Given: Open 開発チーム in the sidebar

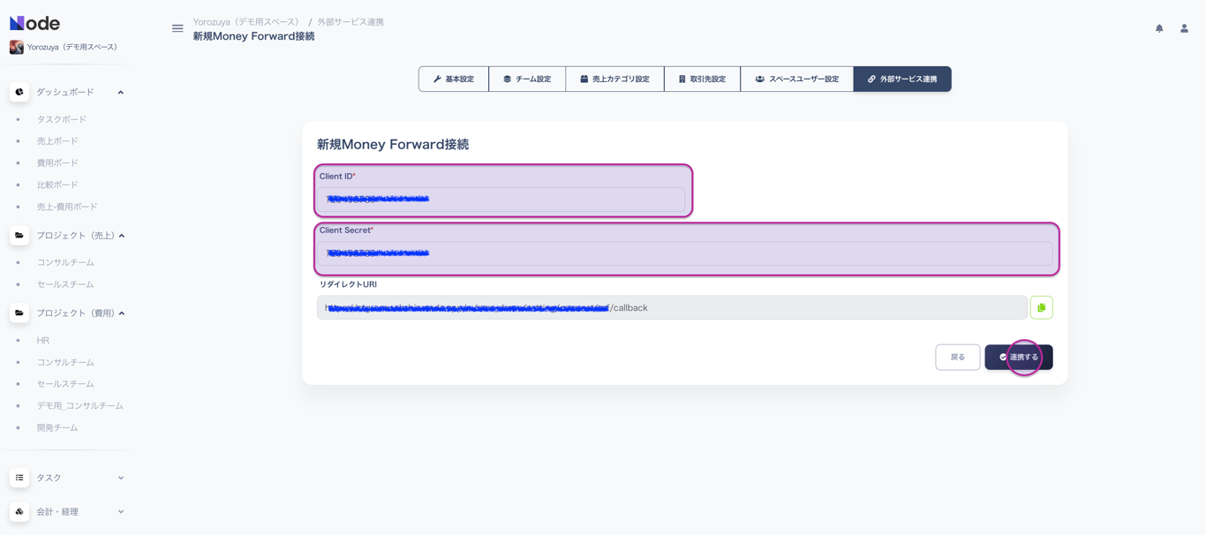Looking at the screenshot, I should point(57,427).
